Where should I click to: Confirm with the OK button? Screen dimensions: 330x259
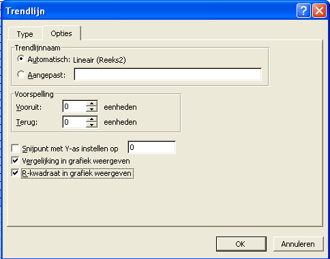[x=241, y=244]
